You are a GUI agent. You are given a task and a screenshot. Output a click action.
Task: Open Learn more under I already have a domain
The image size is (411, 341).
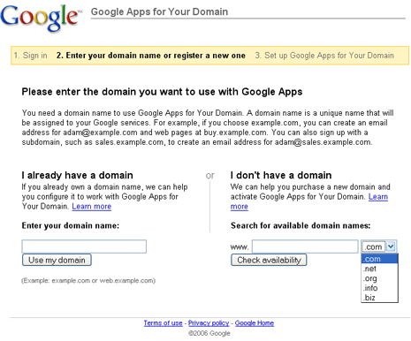[x=92, y=207]
